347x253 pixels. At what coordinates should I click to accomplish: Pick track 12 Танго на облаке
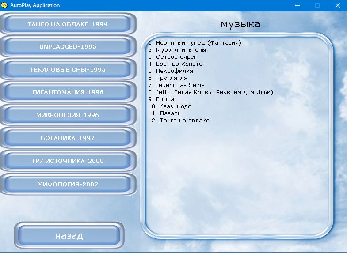tap(179, 121)
